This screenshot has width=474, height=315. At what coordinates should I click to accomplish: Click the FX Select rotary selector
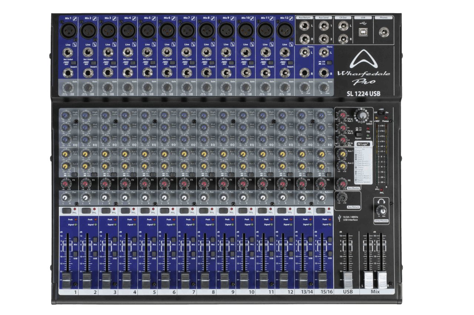(362, 115)
